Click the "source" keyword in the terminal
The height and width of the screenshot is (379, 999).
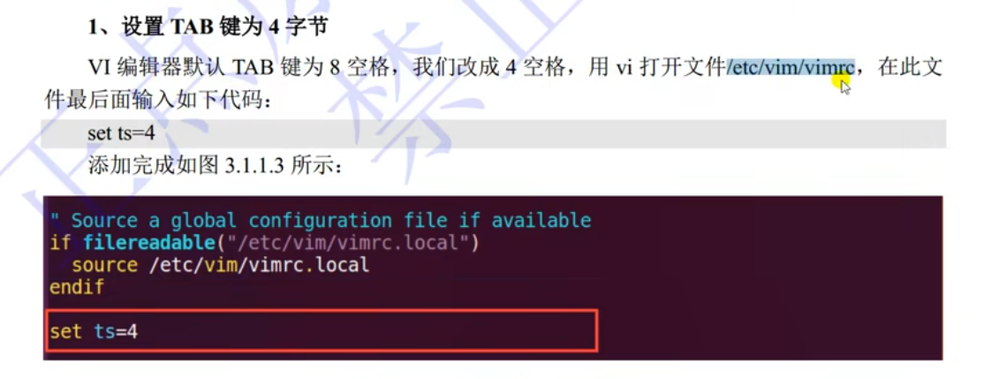[104, 265]
